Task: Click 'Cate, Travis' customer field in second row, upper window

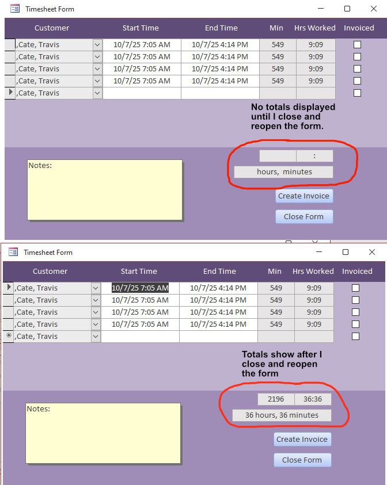Action: pos(54,56)
